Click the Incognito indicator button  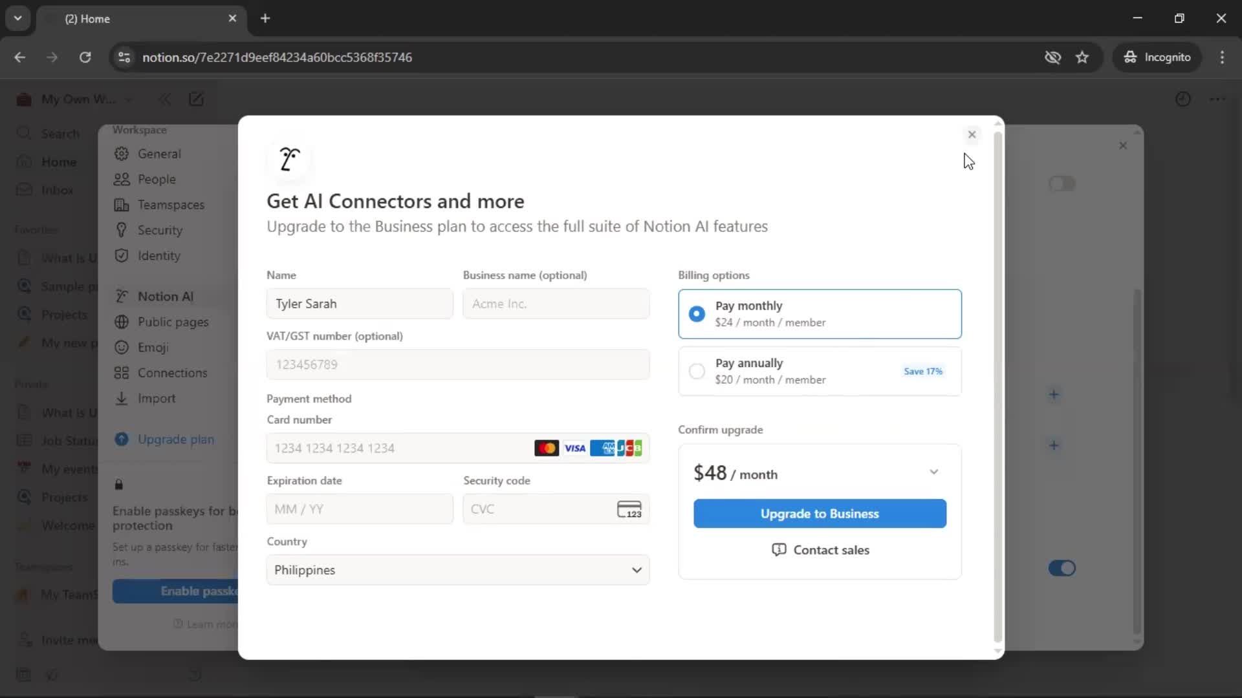click(1157, 57)
